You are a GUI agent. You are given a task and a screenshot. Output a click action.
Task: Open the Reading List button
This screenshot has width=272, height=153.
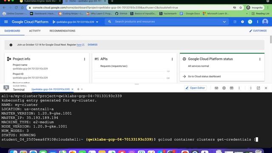click(261, 14)
